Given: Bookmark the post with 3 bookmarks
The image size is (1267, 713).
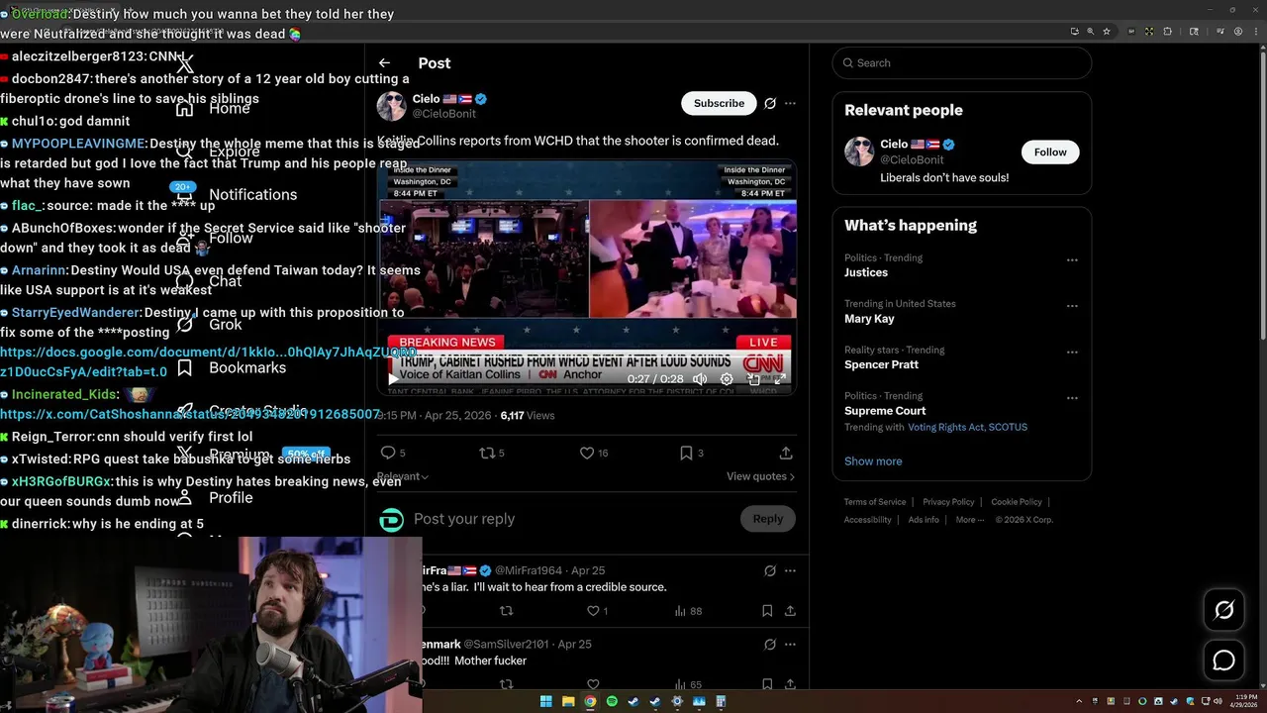Looking at the screenshot, I should click(686, 453).
